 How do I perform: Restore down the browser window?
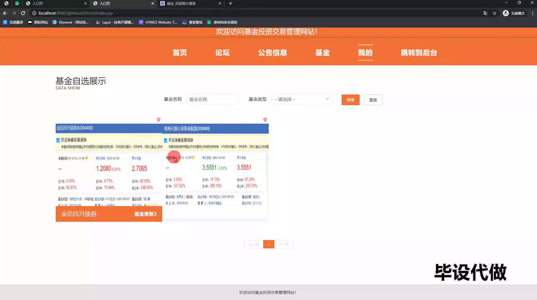[519, 3]
